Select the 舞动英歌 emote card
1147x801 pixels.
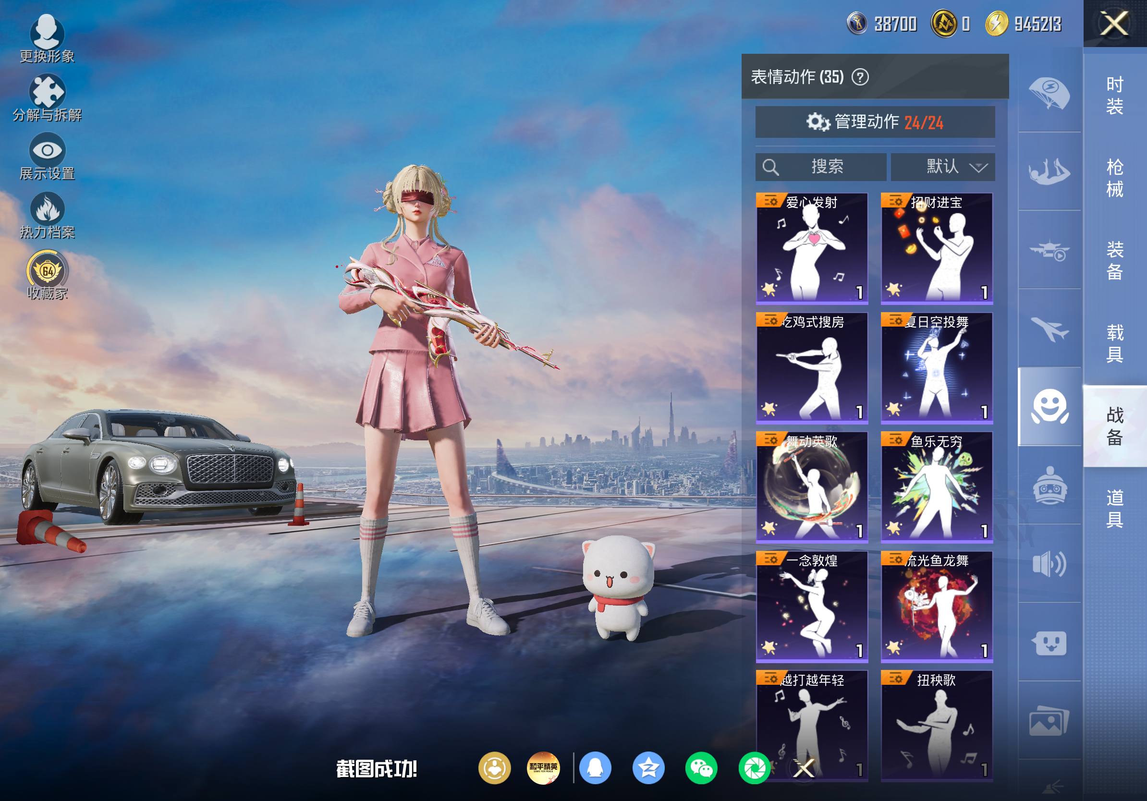[812, 487]
